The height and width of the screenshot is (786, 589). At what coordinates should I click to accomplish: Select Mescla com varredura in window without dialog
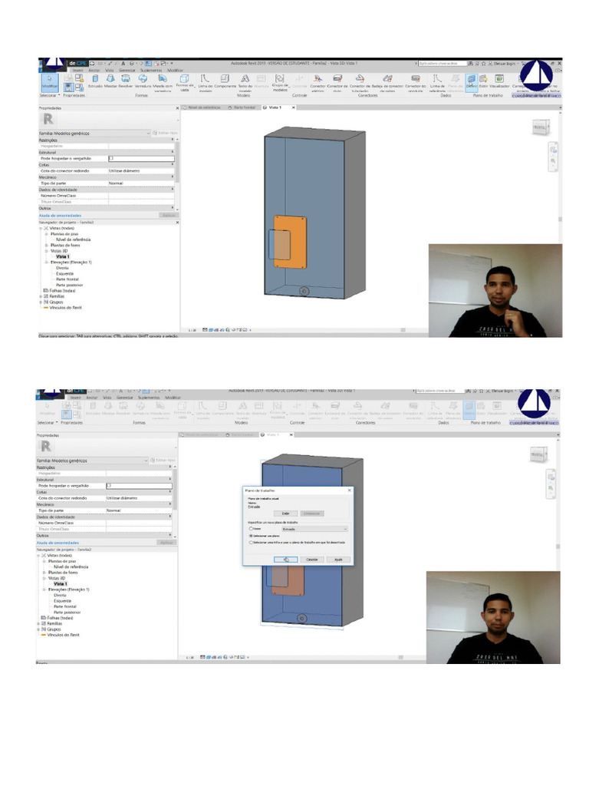[x=163, y=83]
